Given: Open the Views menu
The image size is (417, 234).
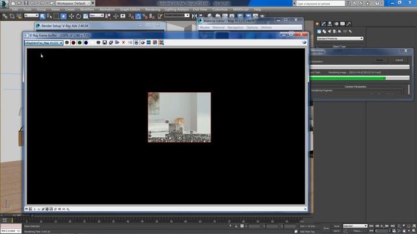Looking at the screenshot, I should (x=55, y=10).
